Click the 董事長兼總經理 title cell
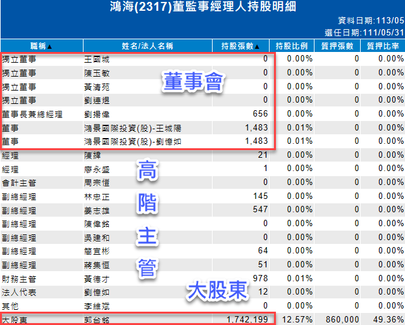Viewport: 405px width, 325px height. 32,114
